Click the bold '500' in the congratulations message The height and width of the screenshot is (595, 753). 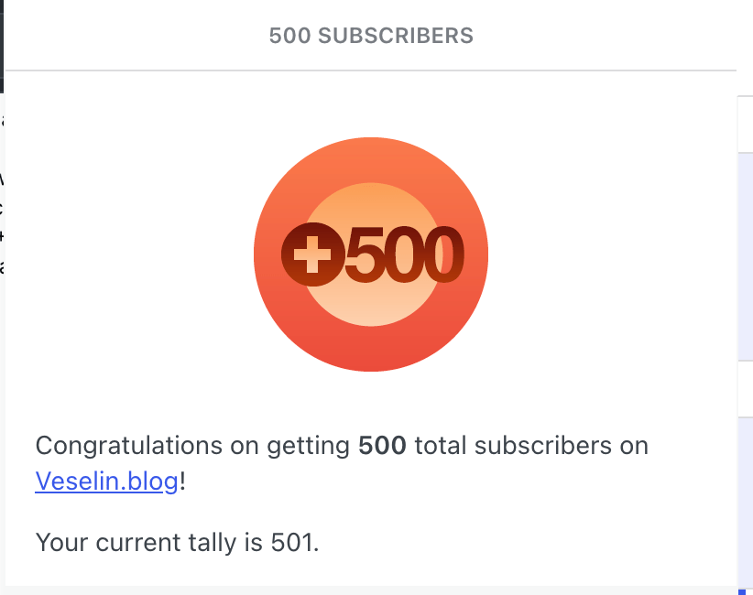(382, 446)
